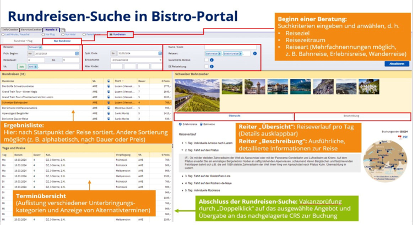The width and height of the screenshot is (413, 225).
Task: Click train icon in Alpenzüge & Bergdörfer row
Action: [x=108, y=114]
